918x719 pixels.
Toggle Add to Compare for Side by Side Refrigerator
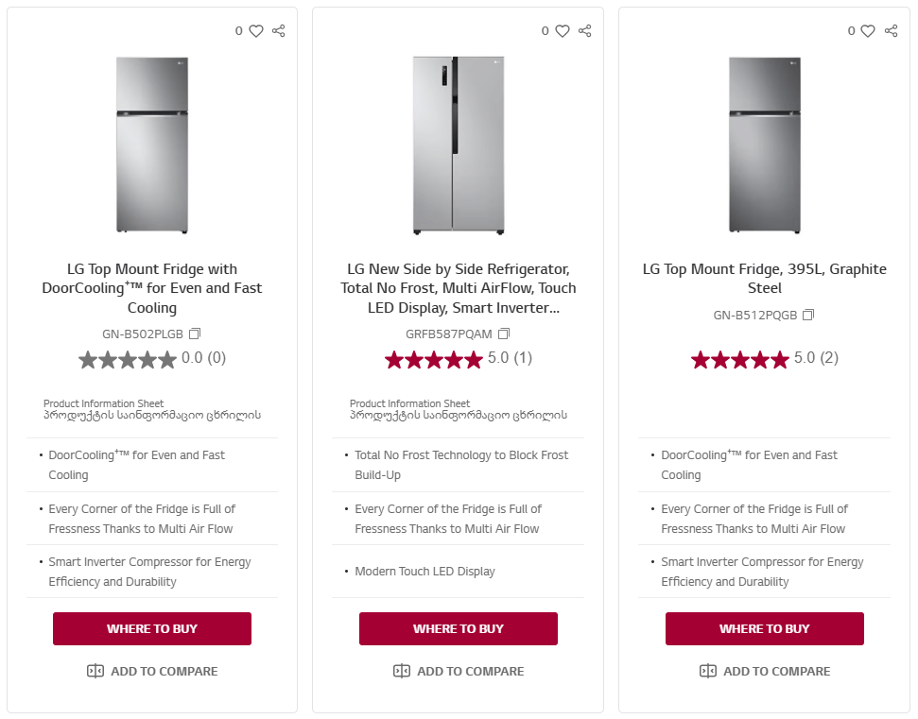point(459,671)
